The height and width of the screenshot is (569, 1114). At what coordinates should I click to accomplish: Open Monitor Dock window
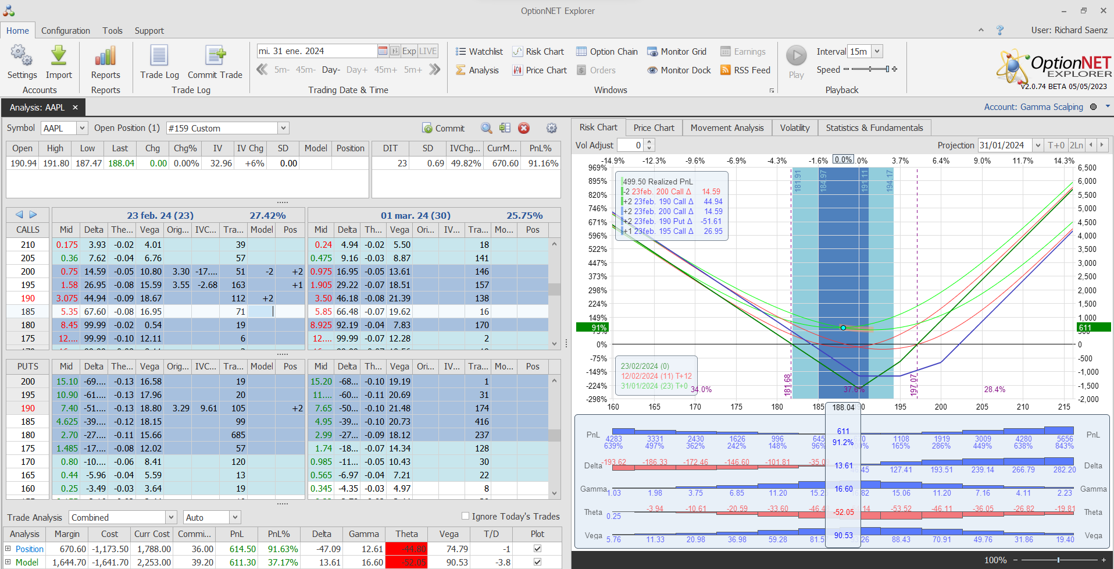[679, 70]
